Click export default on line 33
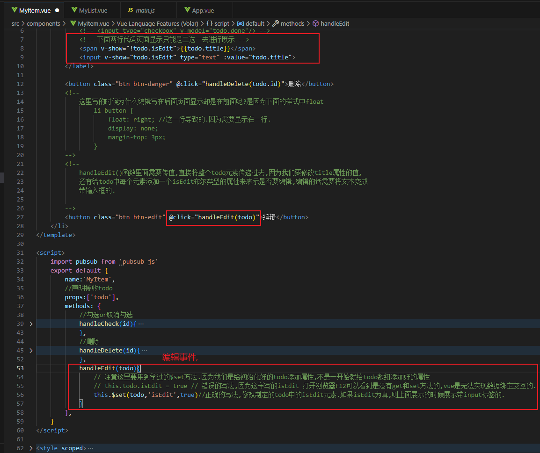Viewport: 540px width, 453px height. coord(75,270)
